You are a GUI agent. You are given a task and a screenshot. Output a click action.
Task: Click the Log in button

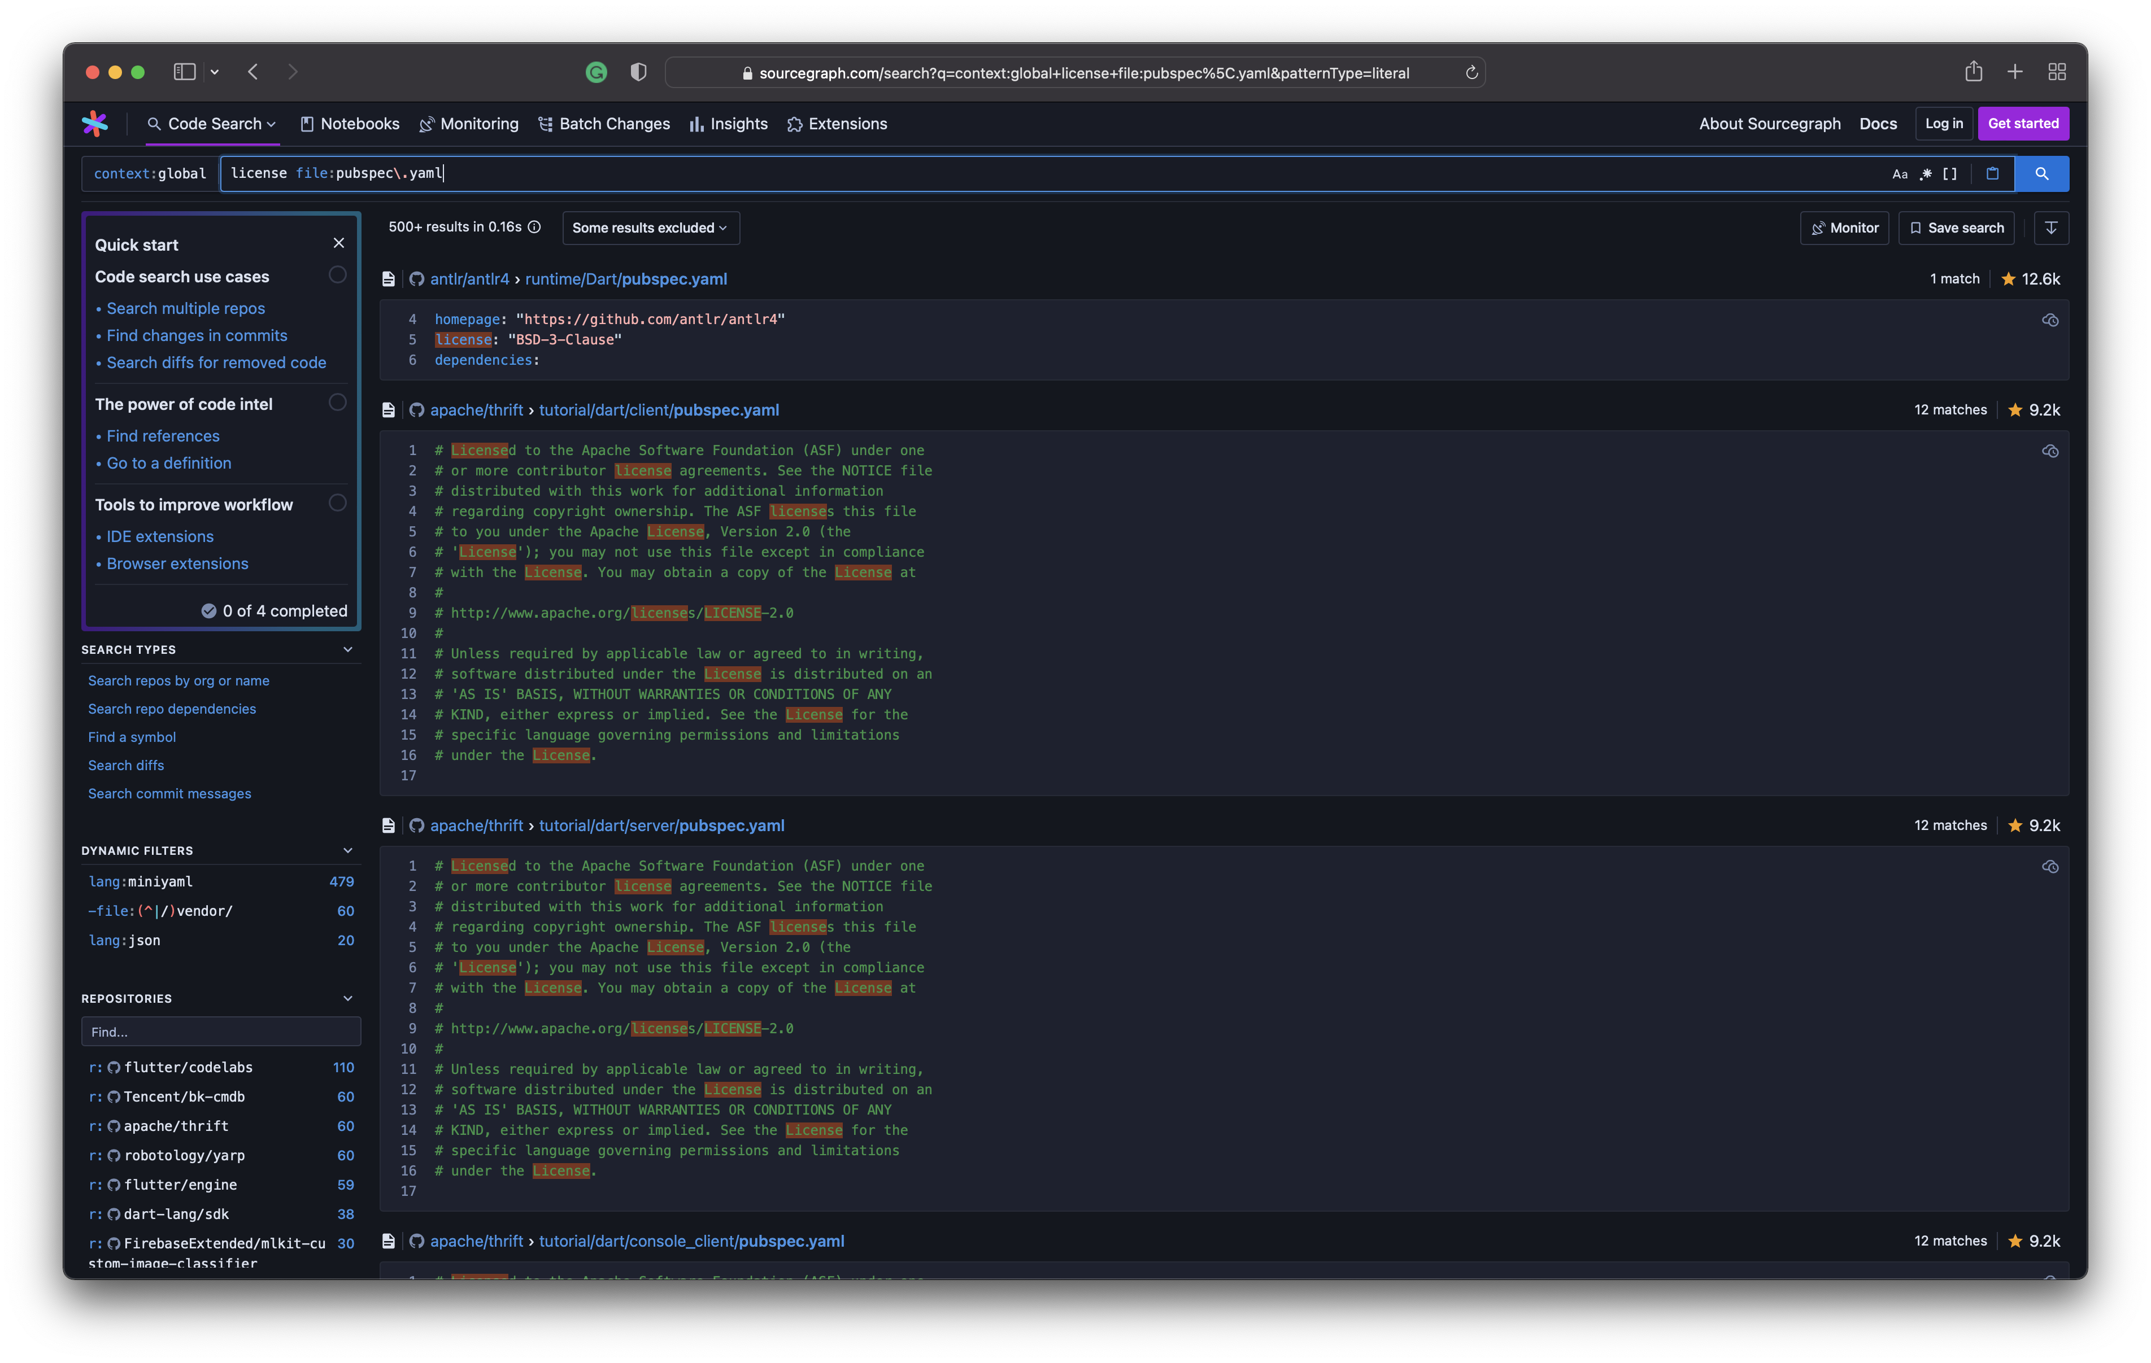(x=1944, y=124)
